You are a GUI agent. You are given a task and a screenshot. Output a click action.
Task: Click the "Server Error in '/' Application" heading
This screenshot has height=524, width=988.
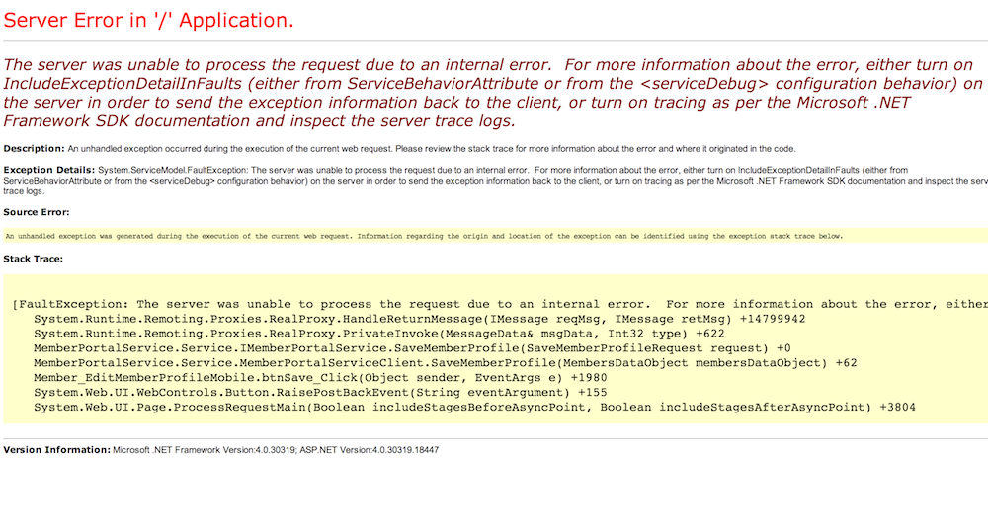(148, 20)
